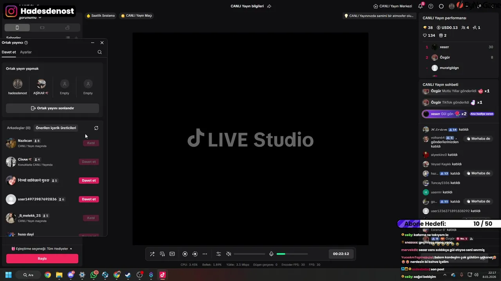Click the Ana hediye veren badge
Viewport: 501px width, 281px height.
482,114
